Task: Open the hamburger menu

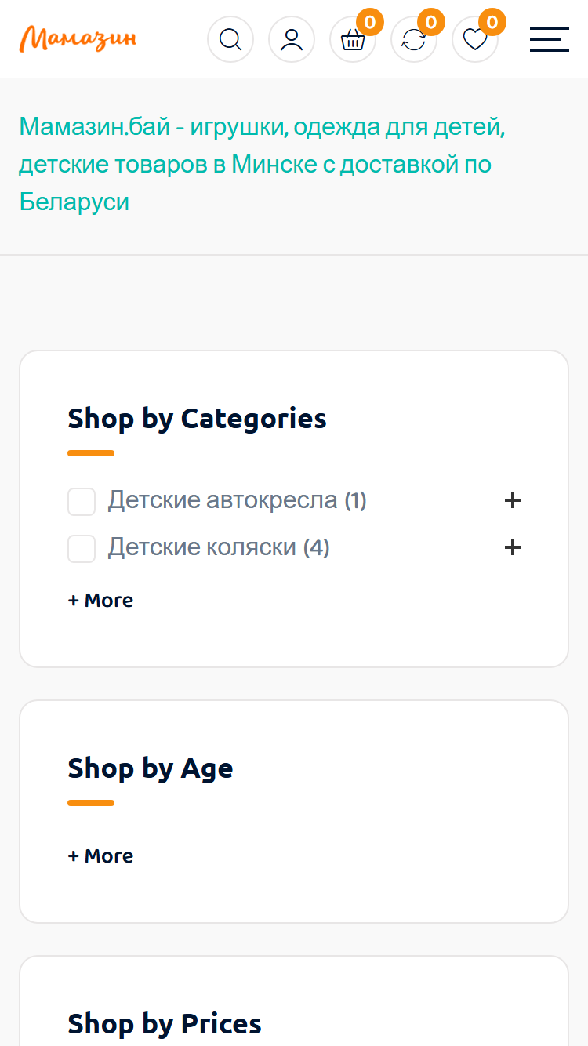Action: coord(549,39)
